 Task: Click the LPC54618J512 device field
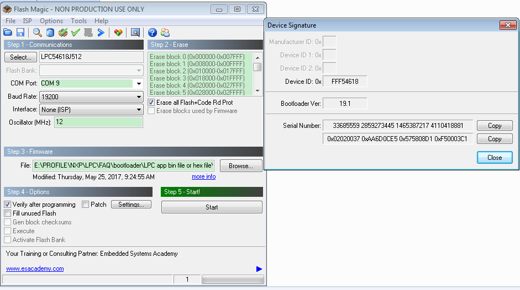point(91,57)
